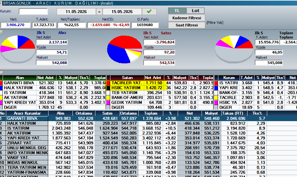This screenshot has width=297, height=177.
Task: Collapse the top-5 tables panel expander
Action: pos(1,72)
